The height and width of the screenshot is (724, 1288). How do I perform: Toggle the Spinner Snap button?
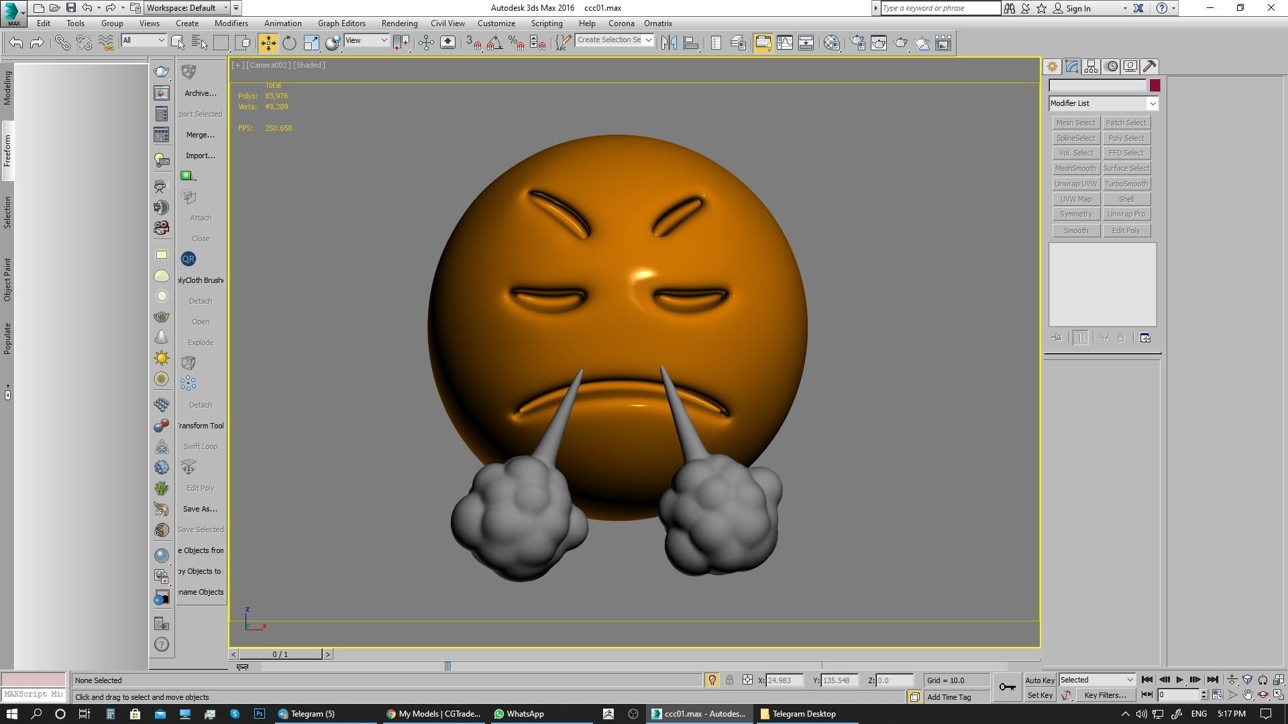point(538,43)
